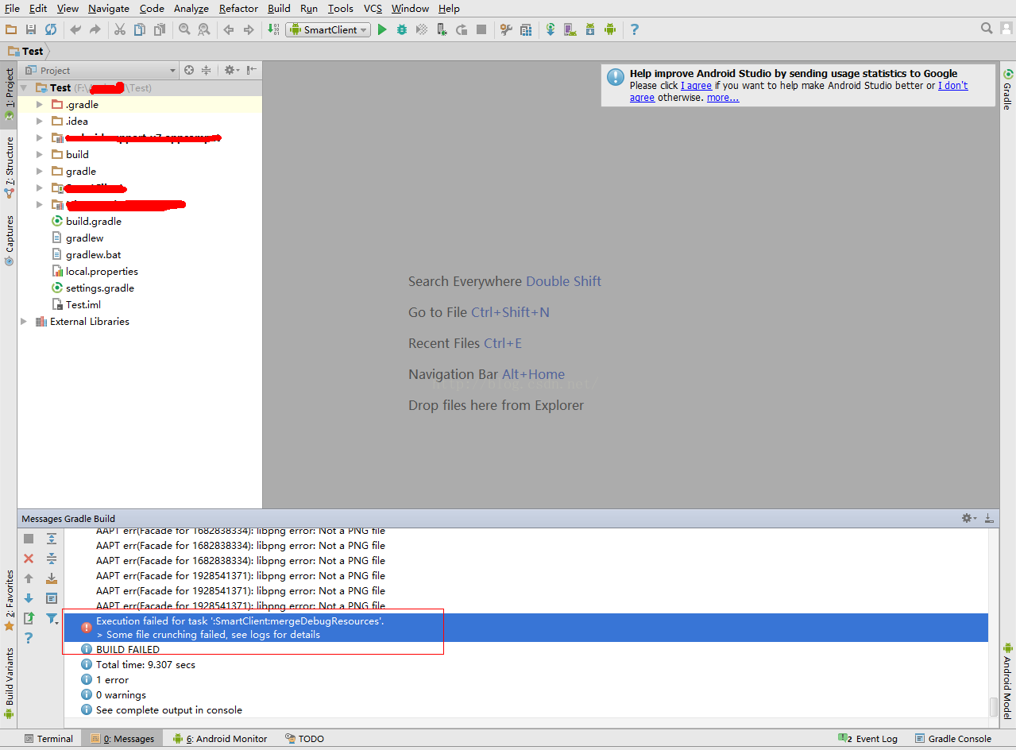The width and height of the screenshot is (1016, 750).
Task: Collapse the Test root project node
Action: [23, 88]
